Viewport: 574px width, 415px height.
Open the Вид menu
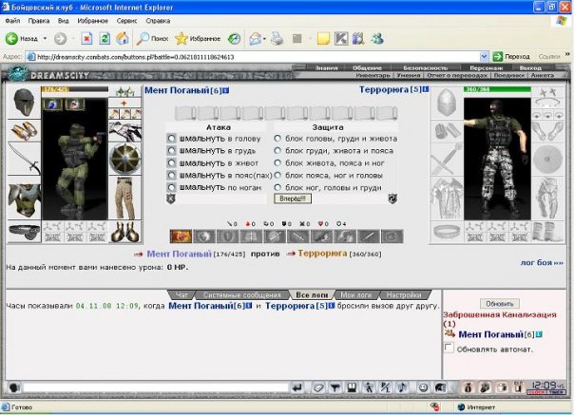(x=64, y=21)
